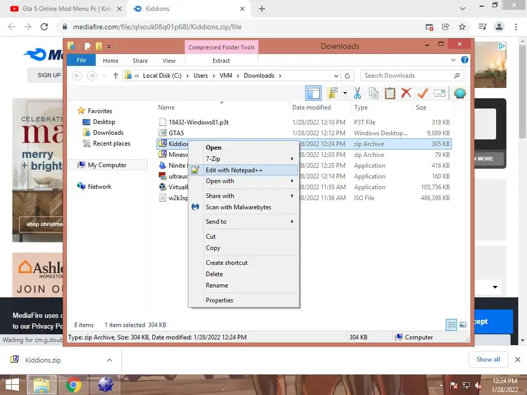Viewport: 527px width, 395px height.
Task: Bookmark this page with the star icon
Action: click(462, 27)
